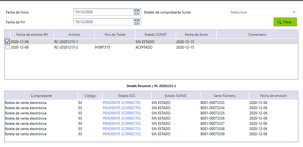This screenshot has width=303, height=147.
Task: Open PENDIENTE (CORRECTO) link for B001-00073339
Action: [x=122, y=134]
